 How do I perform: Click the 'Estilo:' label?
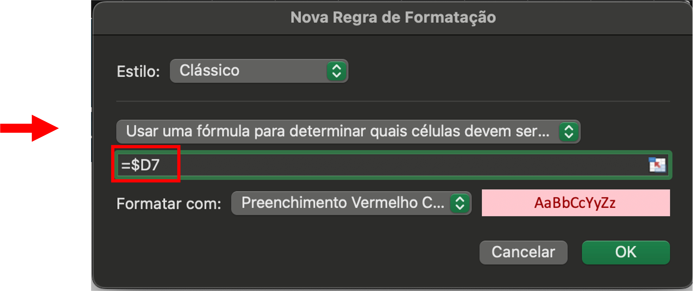pos(138,72)
